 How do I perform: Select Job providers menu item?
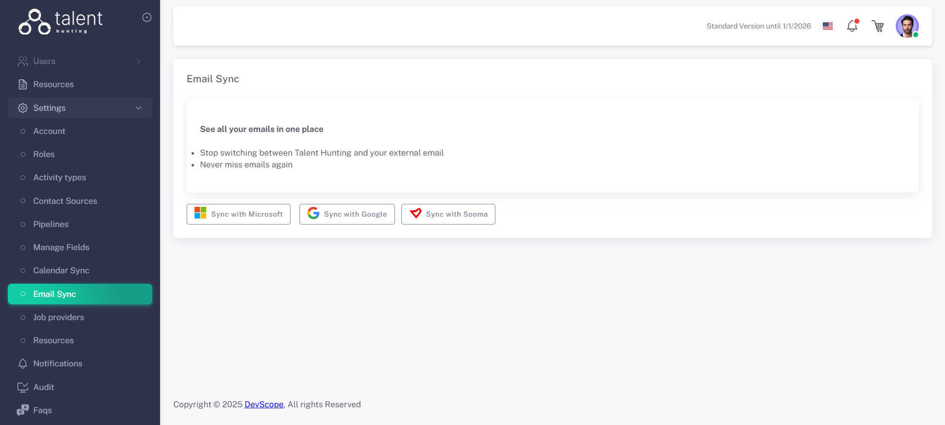point(59,317)
